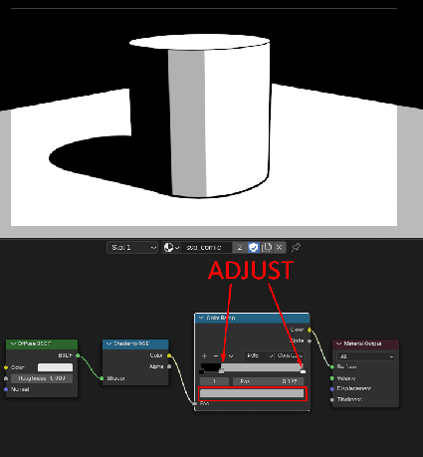This screenshot has height=457, width=423.
Task: Click the Pos value field
Action: 268,381
